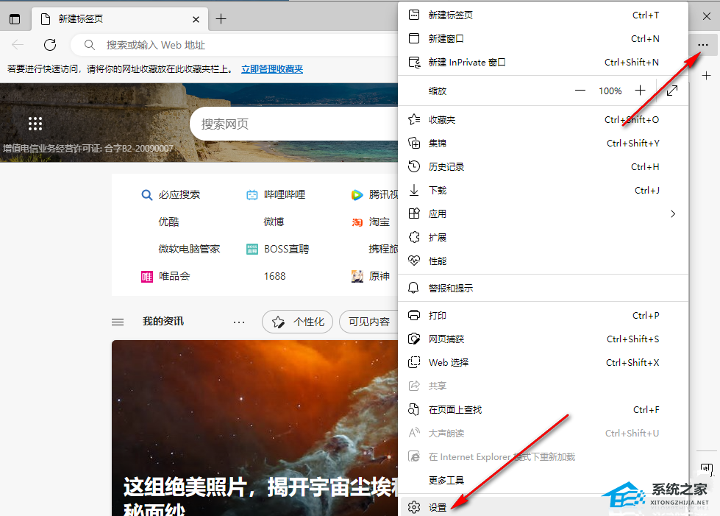Open the 我的资讯 hamburger menu
720x516 pixels.
(118, 322)
